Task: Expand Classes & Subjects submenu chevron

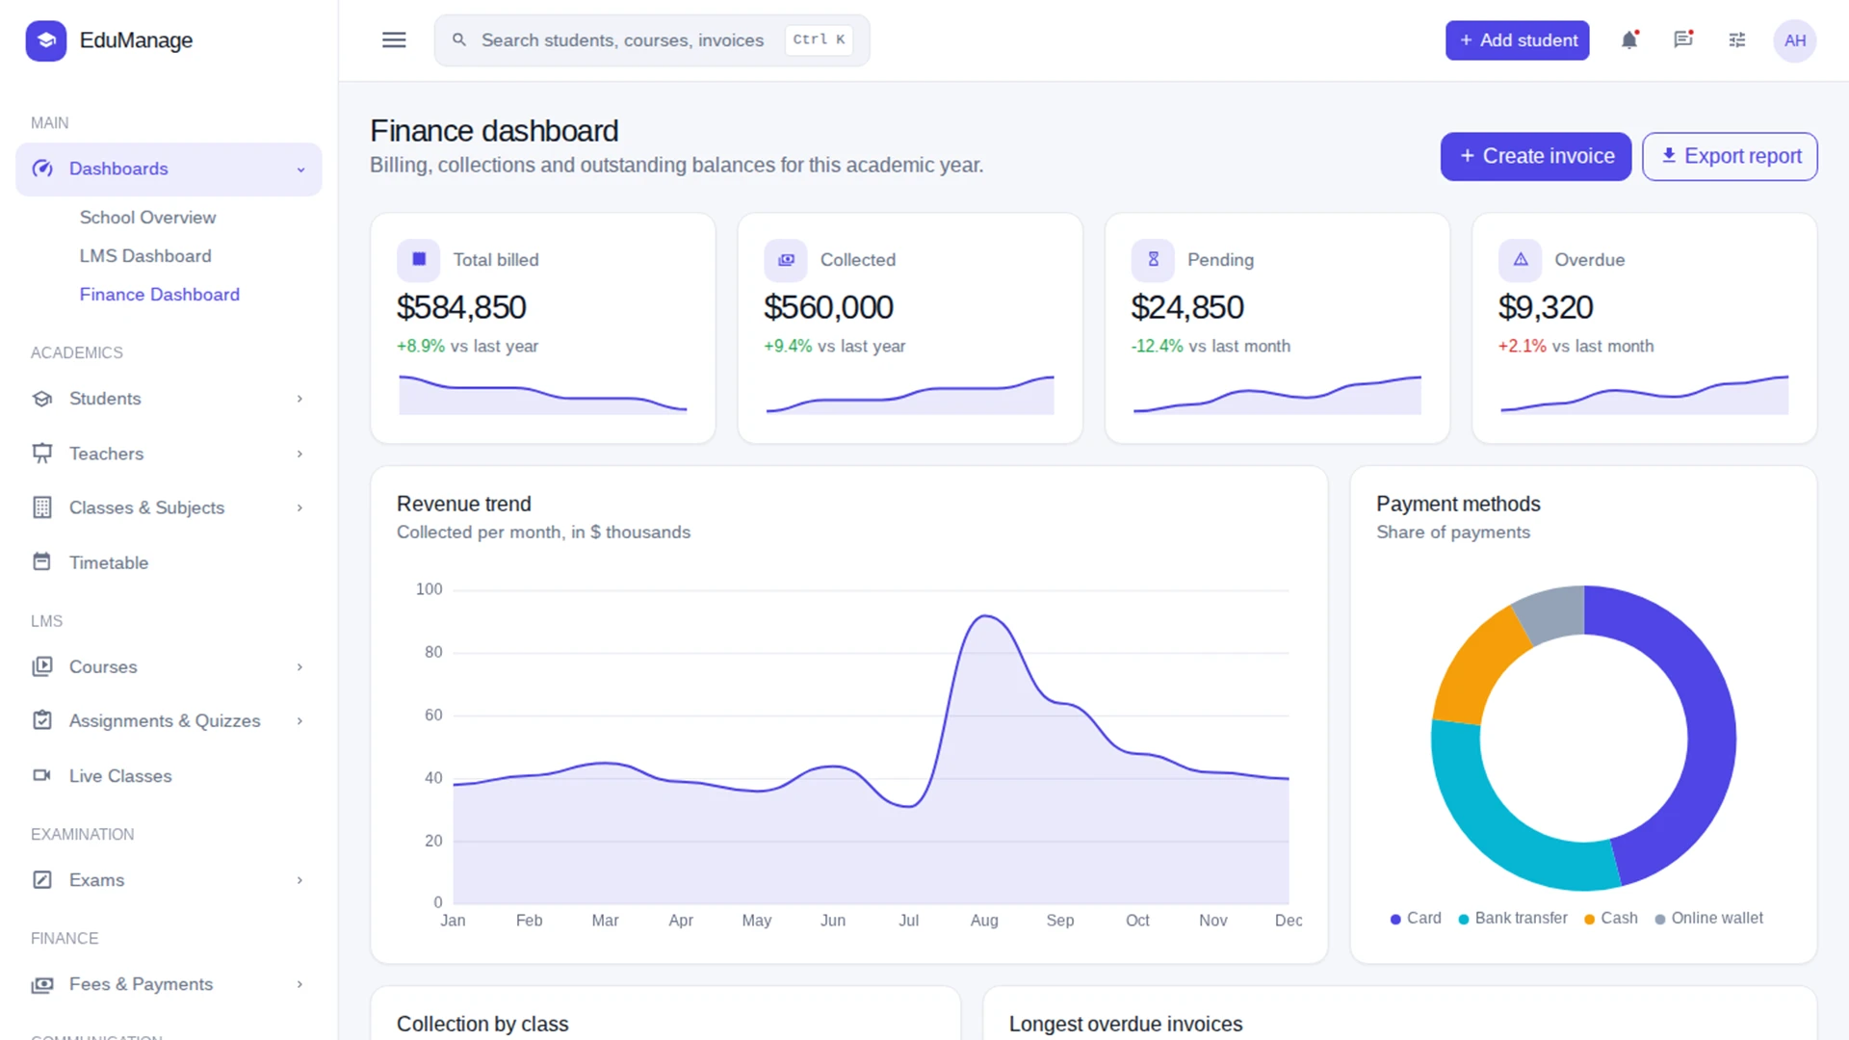Action: (x=299, y=507)
